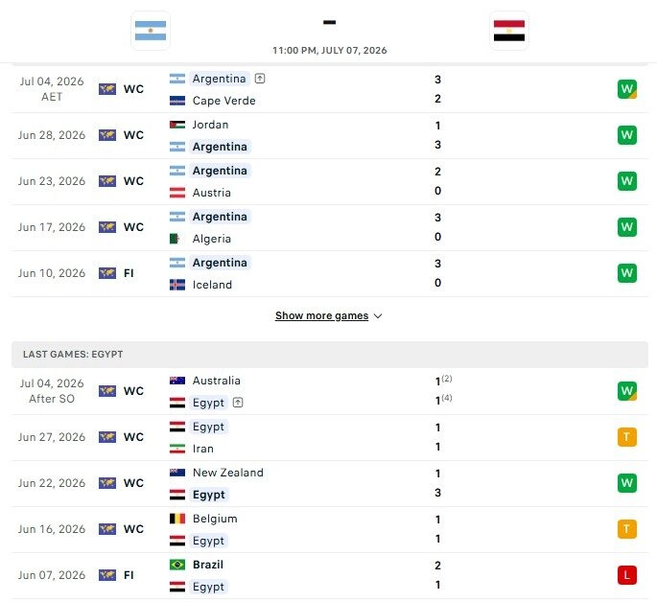Viewport: 657px width, 602px height.
Task: Click the Cape Verde flag icon
Action: (177, 101)
